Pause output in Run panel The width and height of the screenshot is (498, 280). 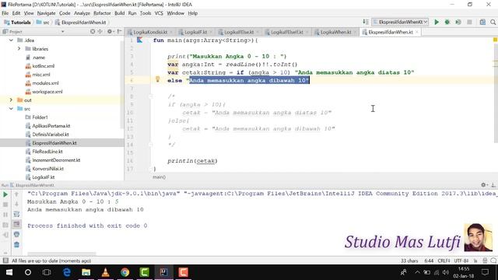click(x=5, y=215)
